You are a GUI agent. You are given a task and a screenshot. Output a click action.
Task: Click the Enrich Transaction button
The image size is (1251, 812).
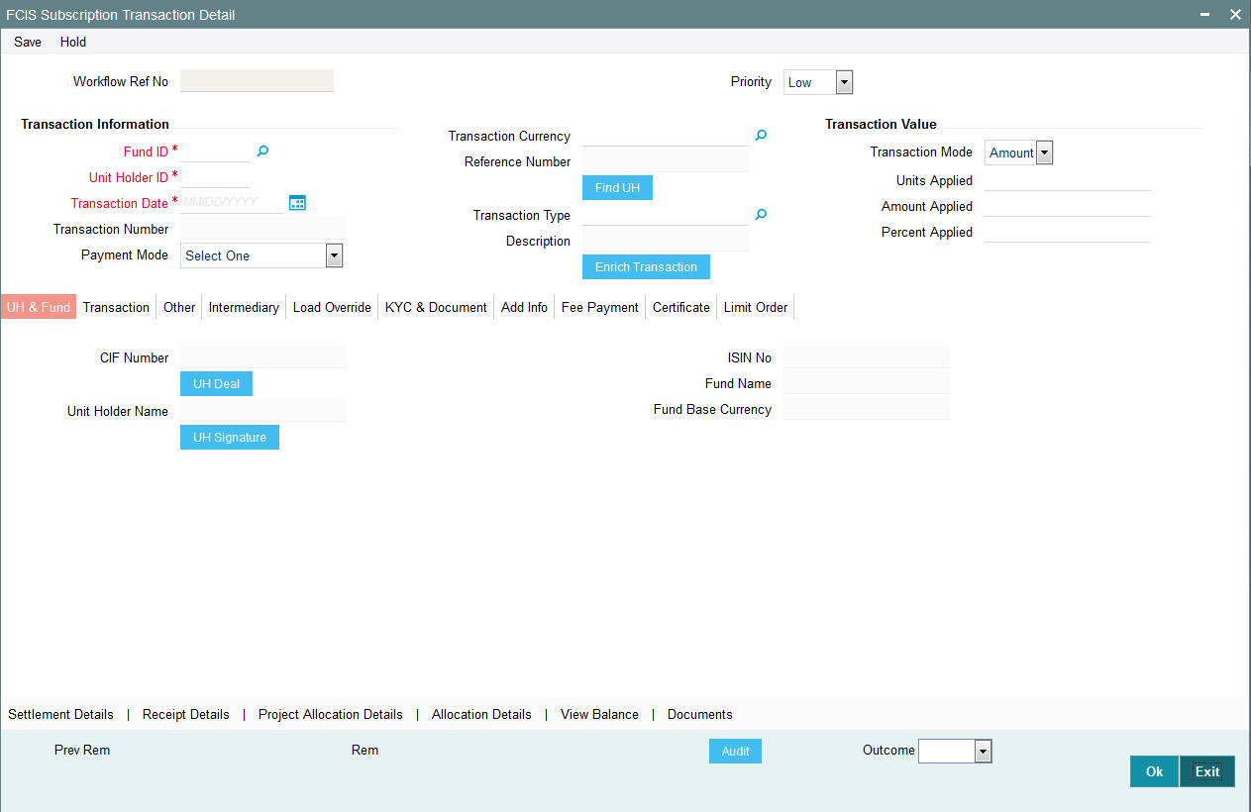(646, 267)
